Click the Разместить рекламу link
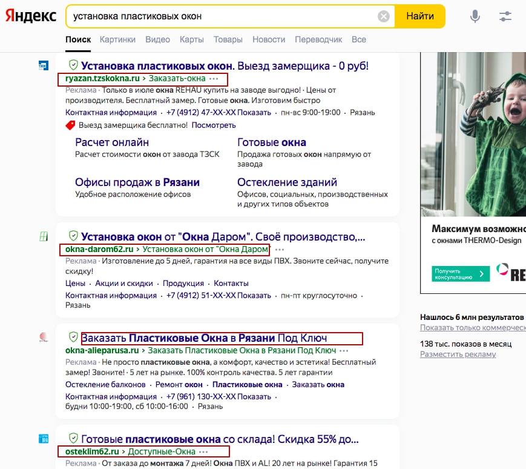Image resolution: width=526 pixels, height=469 pixels. (458, 354)
